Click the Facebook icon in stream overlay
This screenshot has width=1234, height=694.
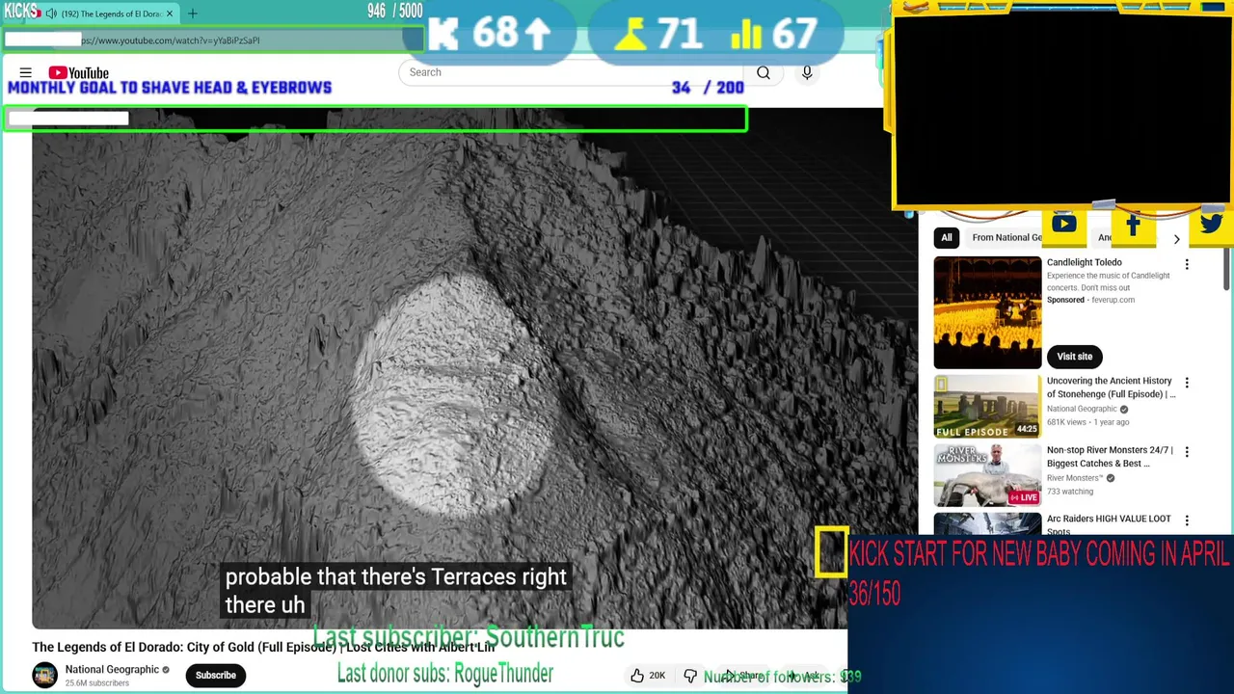click(1134, 226)
